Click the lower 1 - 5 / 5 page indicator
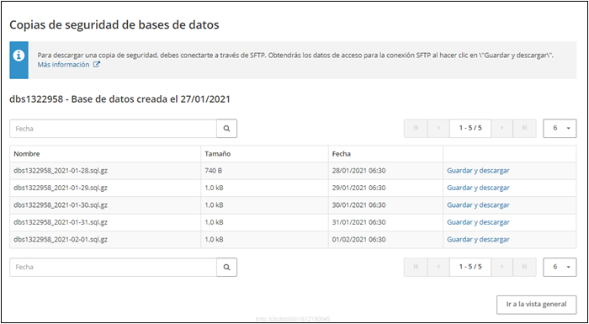The width and height of the screenshot is (589, 324). (x=470, y=268)
